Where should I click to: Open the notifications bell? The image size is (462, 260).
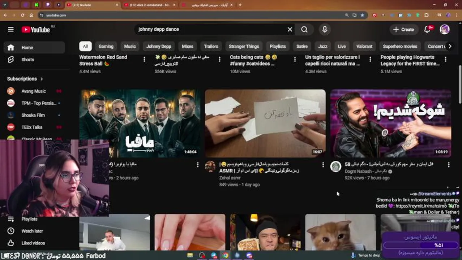tap(427, 29)
